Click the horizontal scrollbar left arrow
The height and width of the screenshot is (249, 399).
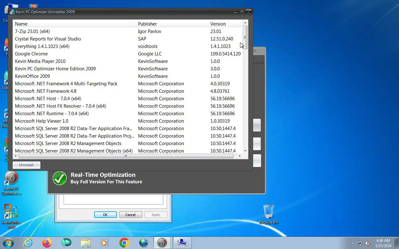[x=16, y=156]
